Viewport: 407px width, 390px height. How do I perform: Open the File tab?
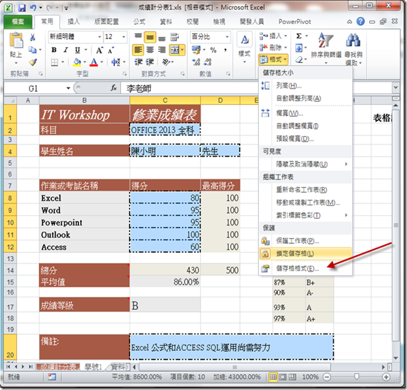pos(18,22)
